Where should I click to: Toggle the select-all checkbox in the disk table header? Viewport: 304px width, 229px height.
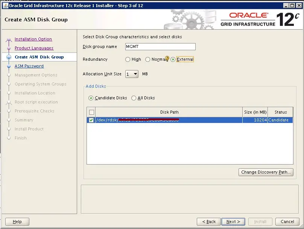(91, 112)
